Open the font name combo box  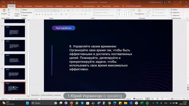pos(44,11)
